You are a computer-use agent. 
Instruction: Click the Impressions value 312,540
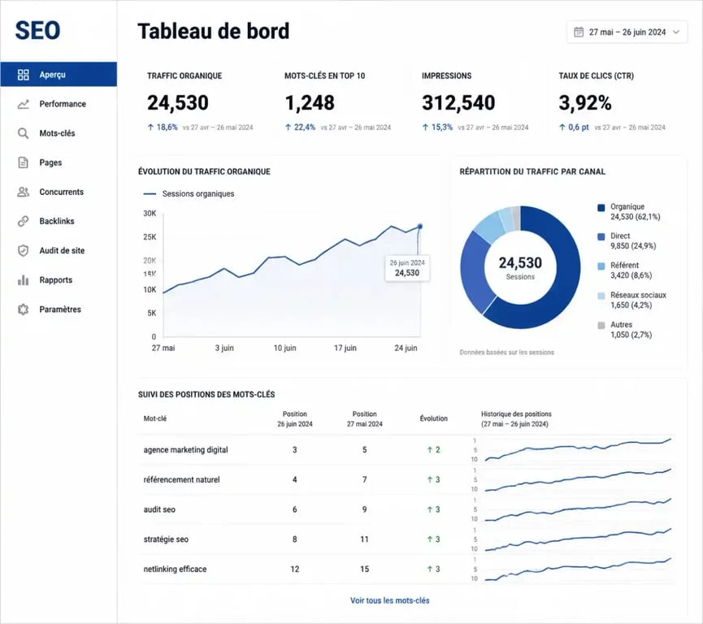coord(458,102)
